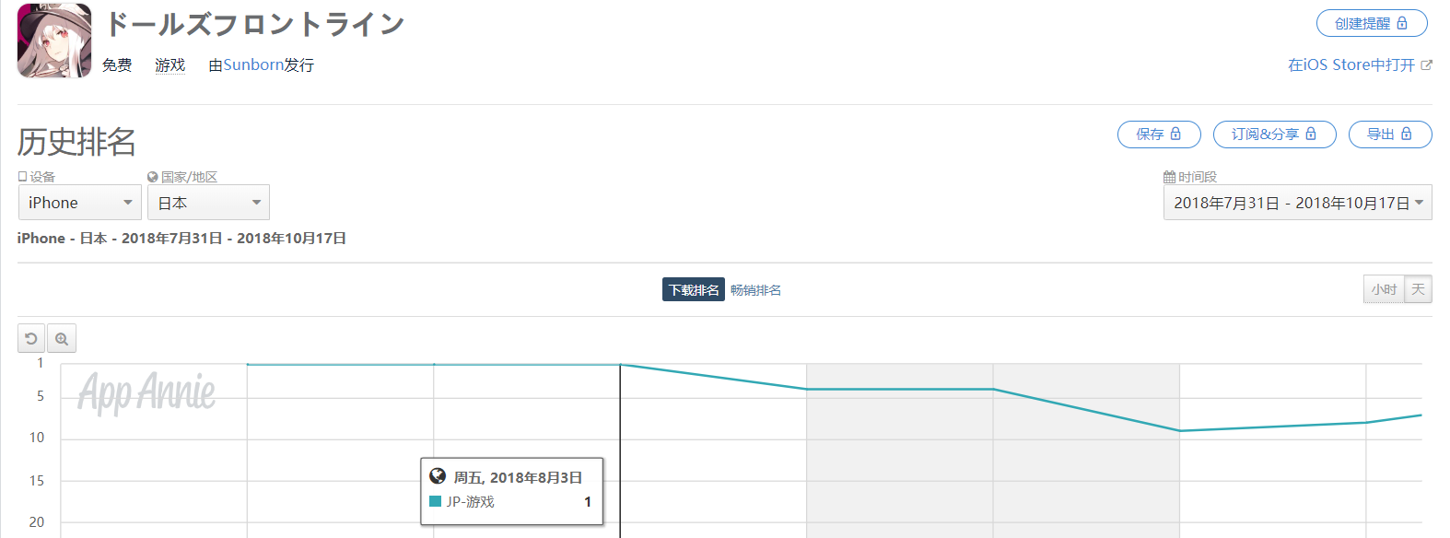Click the lock icon on 导出

pos(1407,134)
